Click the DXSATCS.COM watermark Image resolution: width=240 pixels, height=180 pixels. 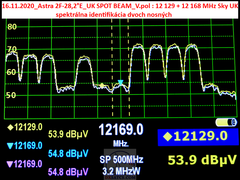121,178
